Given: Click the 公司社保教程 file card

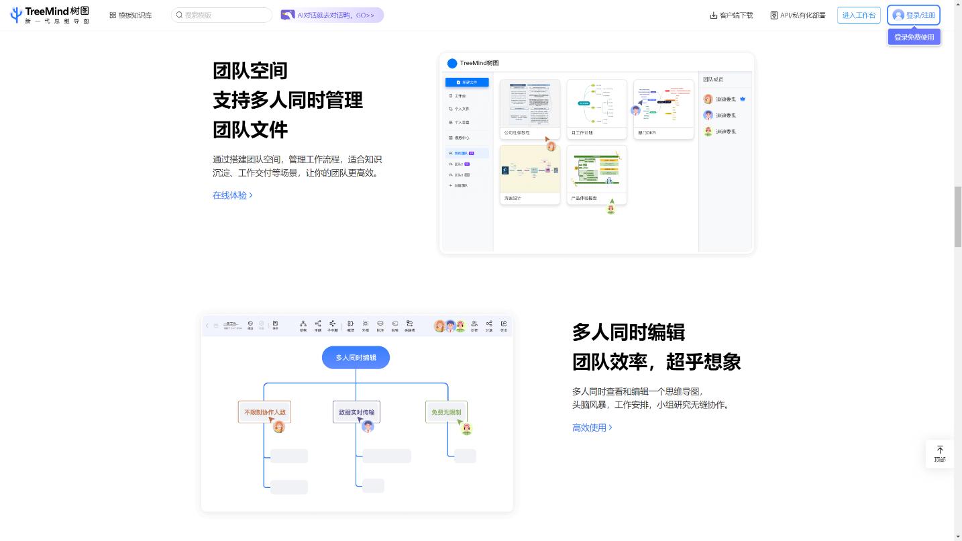Looking at the screenshot, I should [x=530, y=109].
